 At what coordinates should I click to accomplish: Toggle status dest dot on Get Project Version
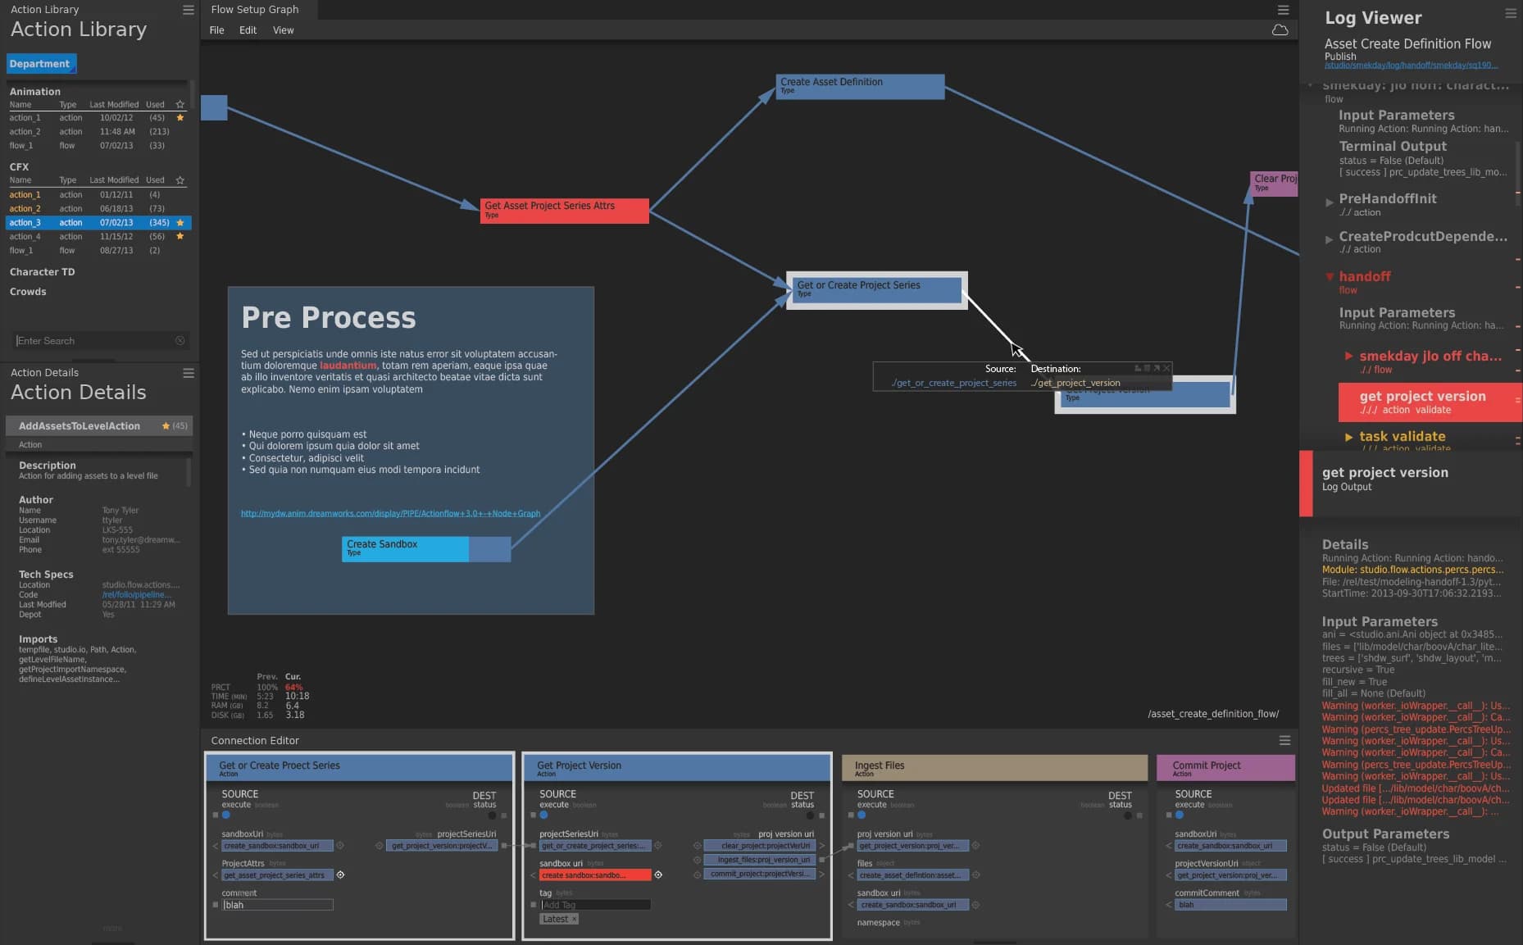(x=811, y=816)
